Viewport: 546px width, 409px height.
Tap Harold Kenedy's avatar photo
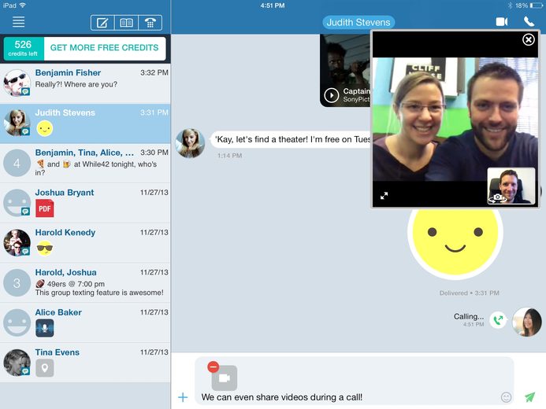17,243
